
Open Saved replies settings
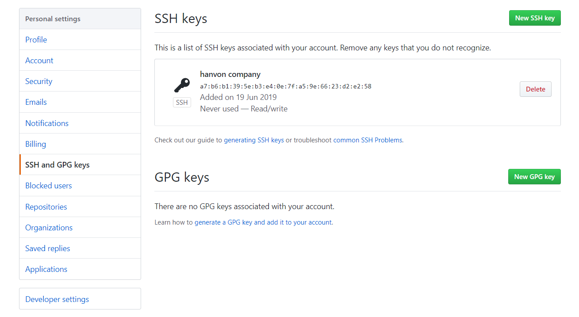[48, 248]
